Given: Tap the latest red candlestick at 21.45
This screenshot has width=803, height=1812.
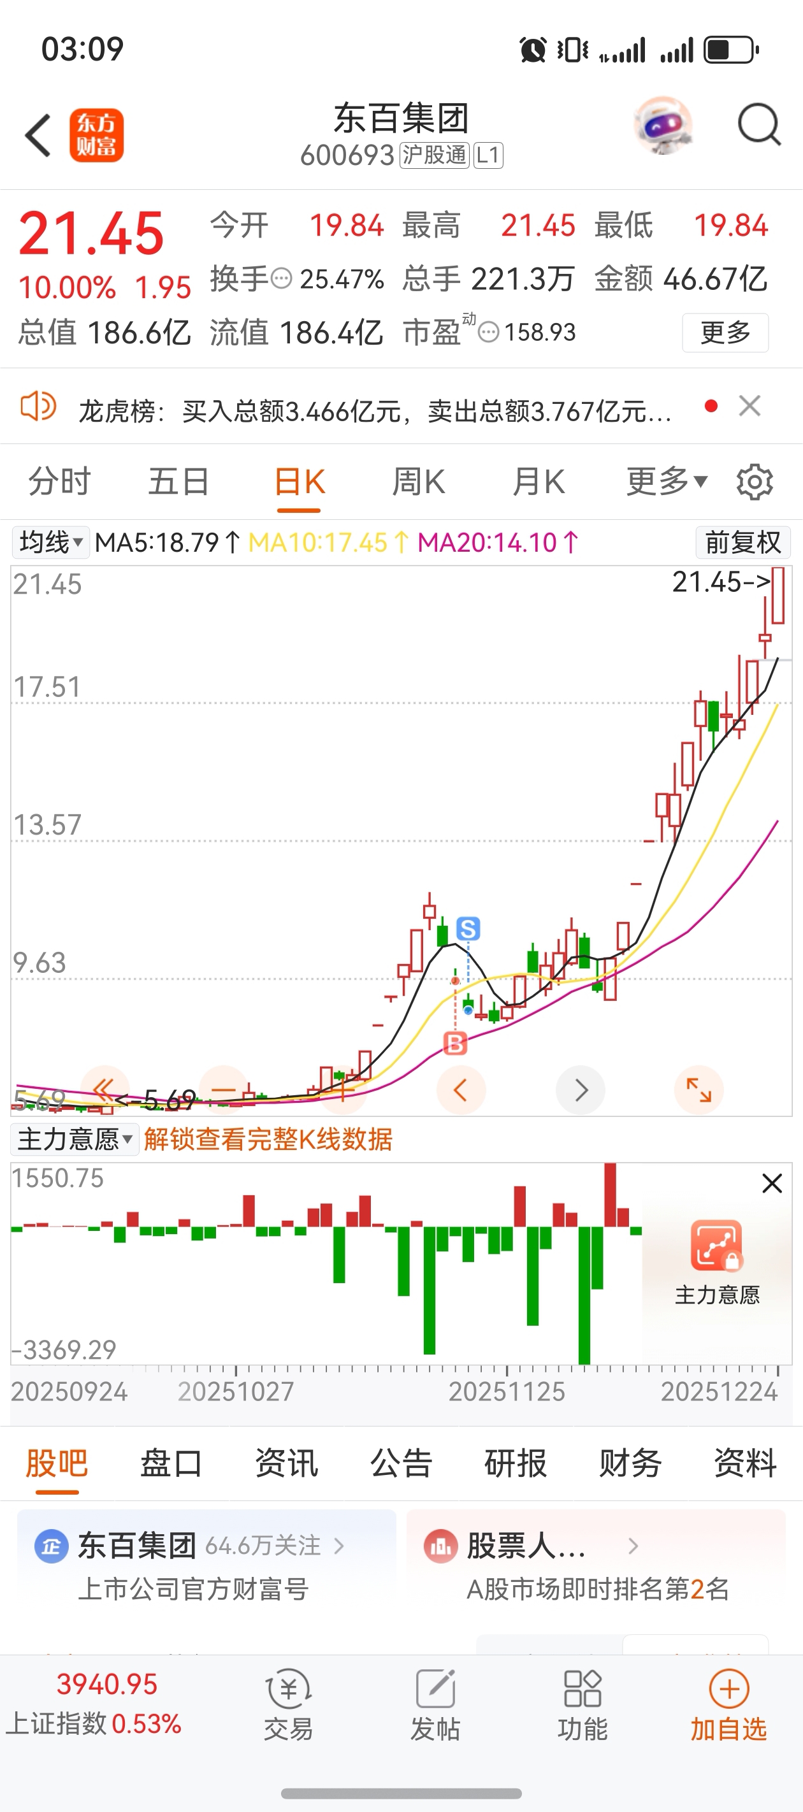Looking at the screenshot, I should pos(778,595).
